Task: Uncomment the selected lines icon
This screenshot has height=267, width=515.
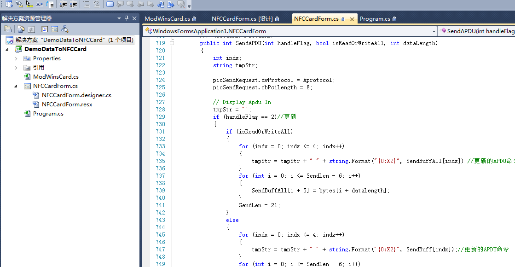Action: point(97,4)
